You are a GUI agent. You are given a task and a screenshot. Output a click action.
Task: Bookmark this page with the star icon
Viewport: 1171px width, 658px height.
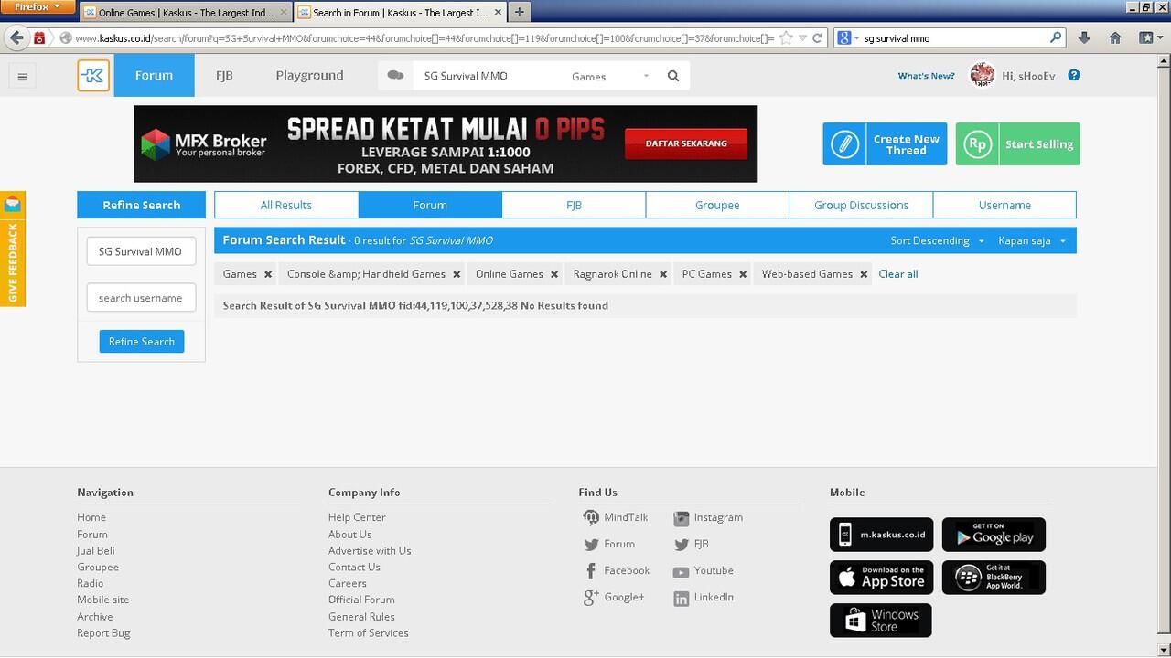click(x=786, y=37)
